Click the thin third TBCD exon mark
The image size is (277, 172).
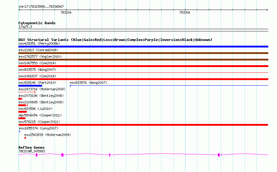(110, 155)
